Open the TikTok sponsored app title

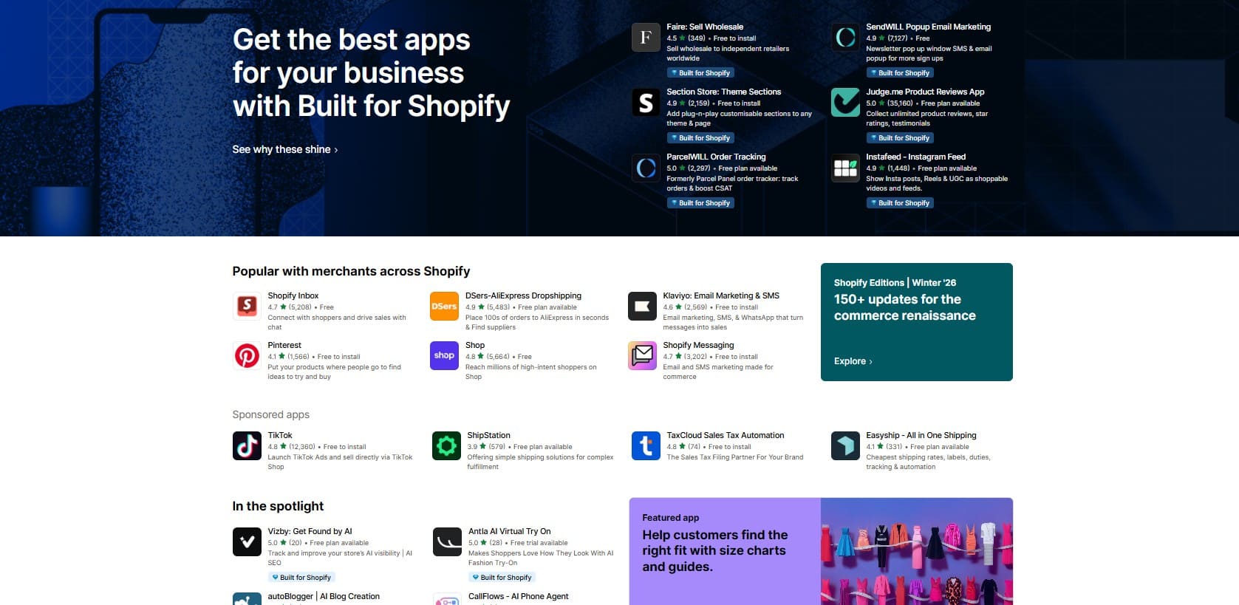pos(280,435)
